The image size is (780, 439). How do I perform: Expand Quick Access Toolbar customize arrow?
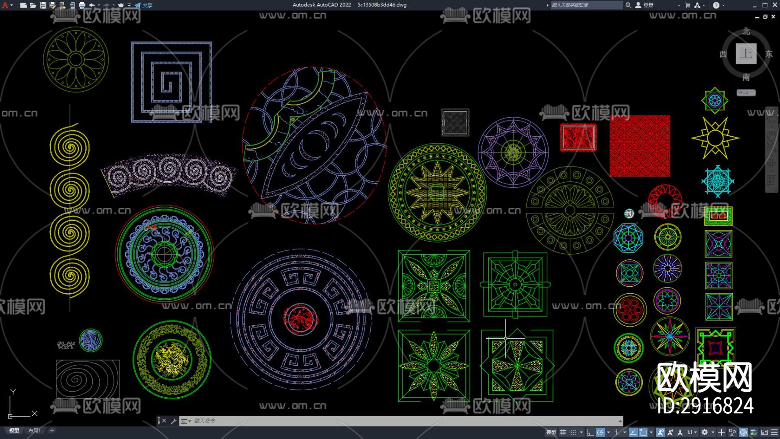pos(129,5)
